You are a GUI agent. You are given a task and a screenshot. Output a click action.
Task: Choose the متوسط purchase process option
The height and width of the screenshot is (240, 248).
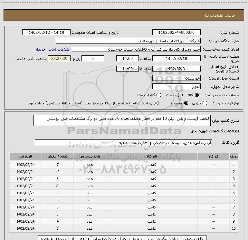[x=186, y=103]
